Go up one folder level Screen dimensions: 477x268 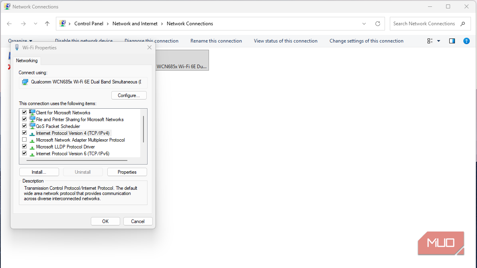coord(47,24)
